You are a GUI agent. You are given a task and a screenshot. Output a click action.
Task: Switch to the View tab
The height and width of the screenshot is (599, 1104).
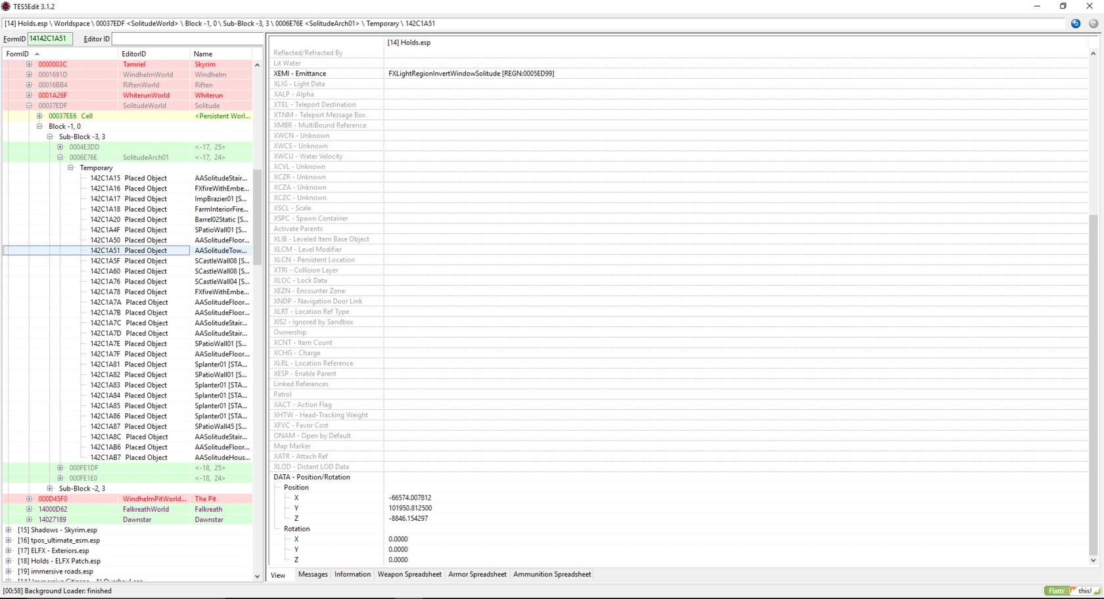pos(279,575)
